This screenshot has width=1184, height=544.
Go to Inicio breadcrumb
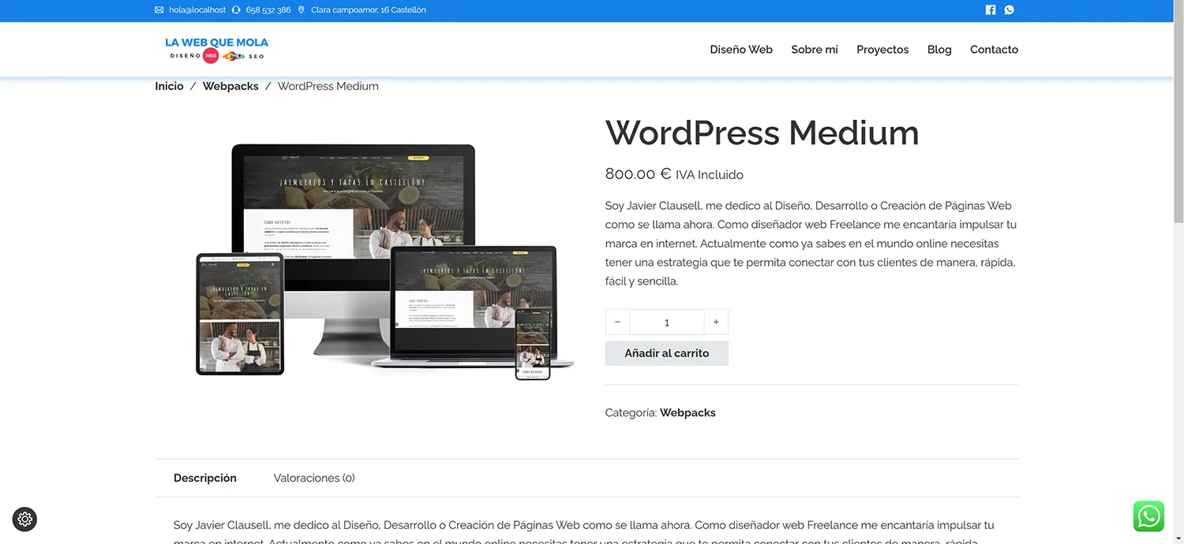tap(169, 86)
